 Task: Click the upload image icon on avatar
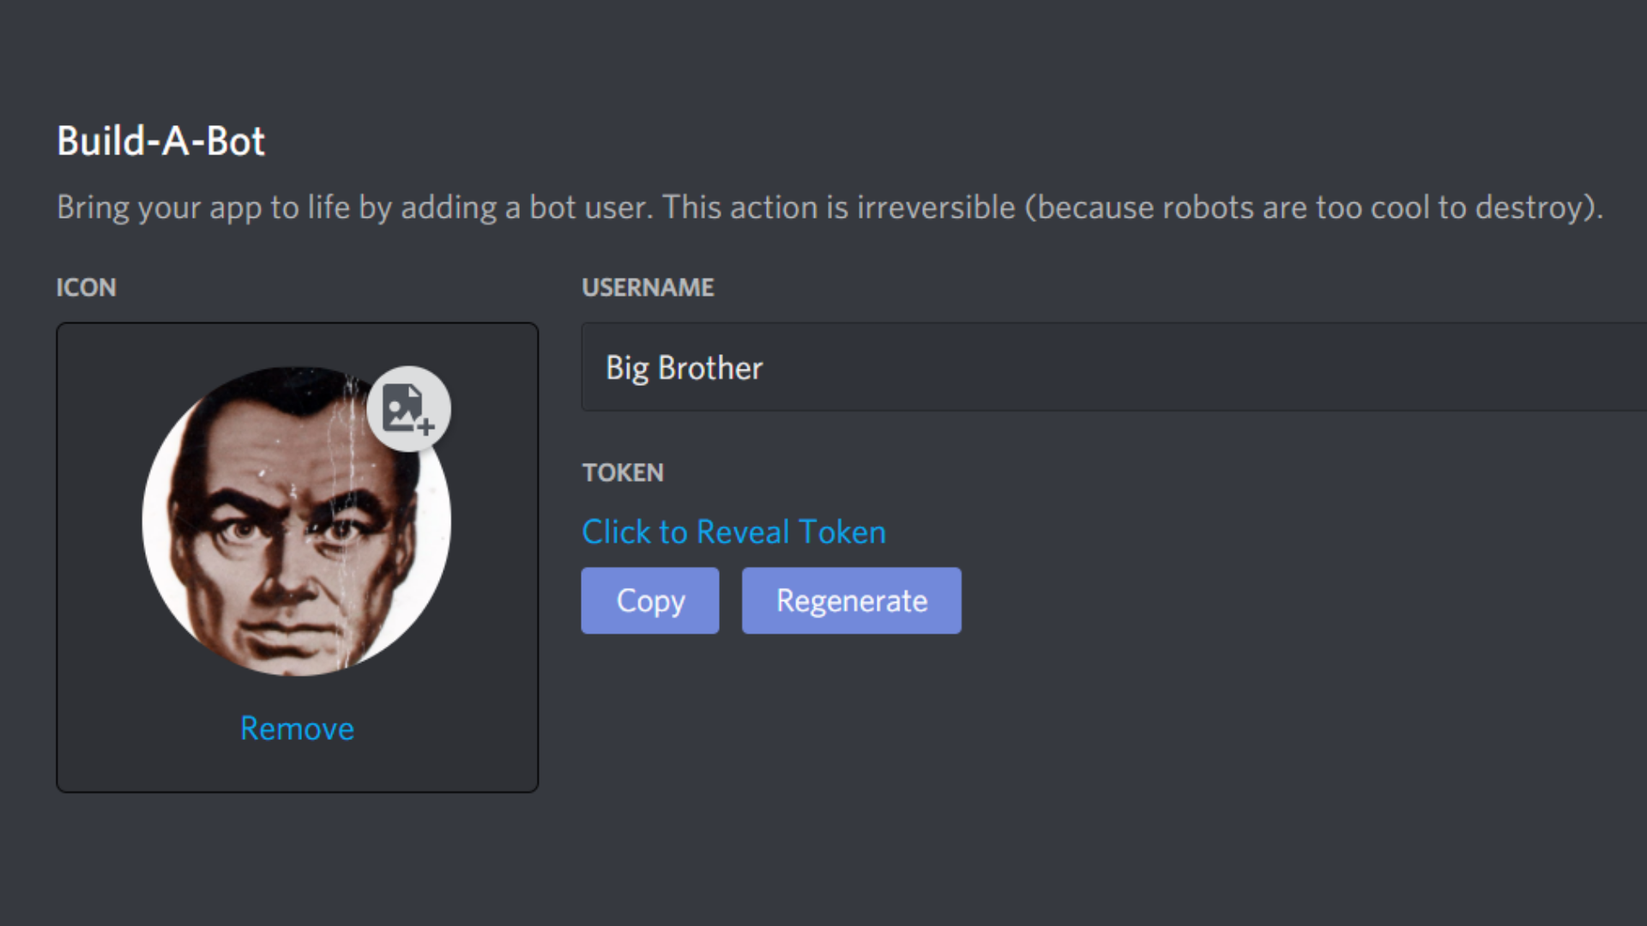pos(408,409)
